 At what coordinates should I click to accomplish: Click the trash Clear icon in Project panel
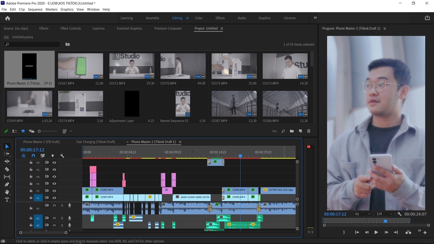point(309,131)
